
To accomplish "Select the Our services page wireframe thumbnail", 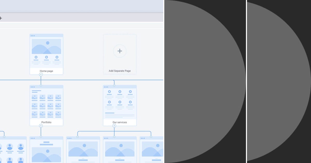I will click(119, 103).
